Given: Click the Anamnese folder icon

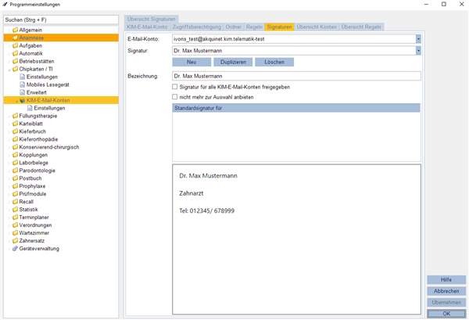Looking at the screenshot, I should coord(15,38).
